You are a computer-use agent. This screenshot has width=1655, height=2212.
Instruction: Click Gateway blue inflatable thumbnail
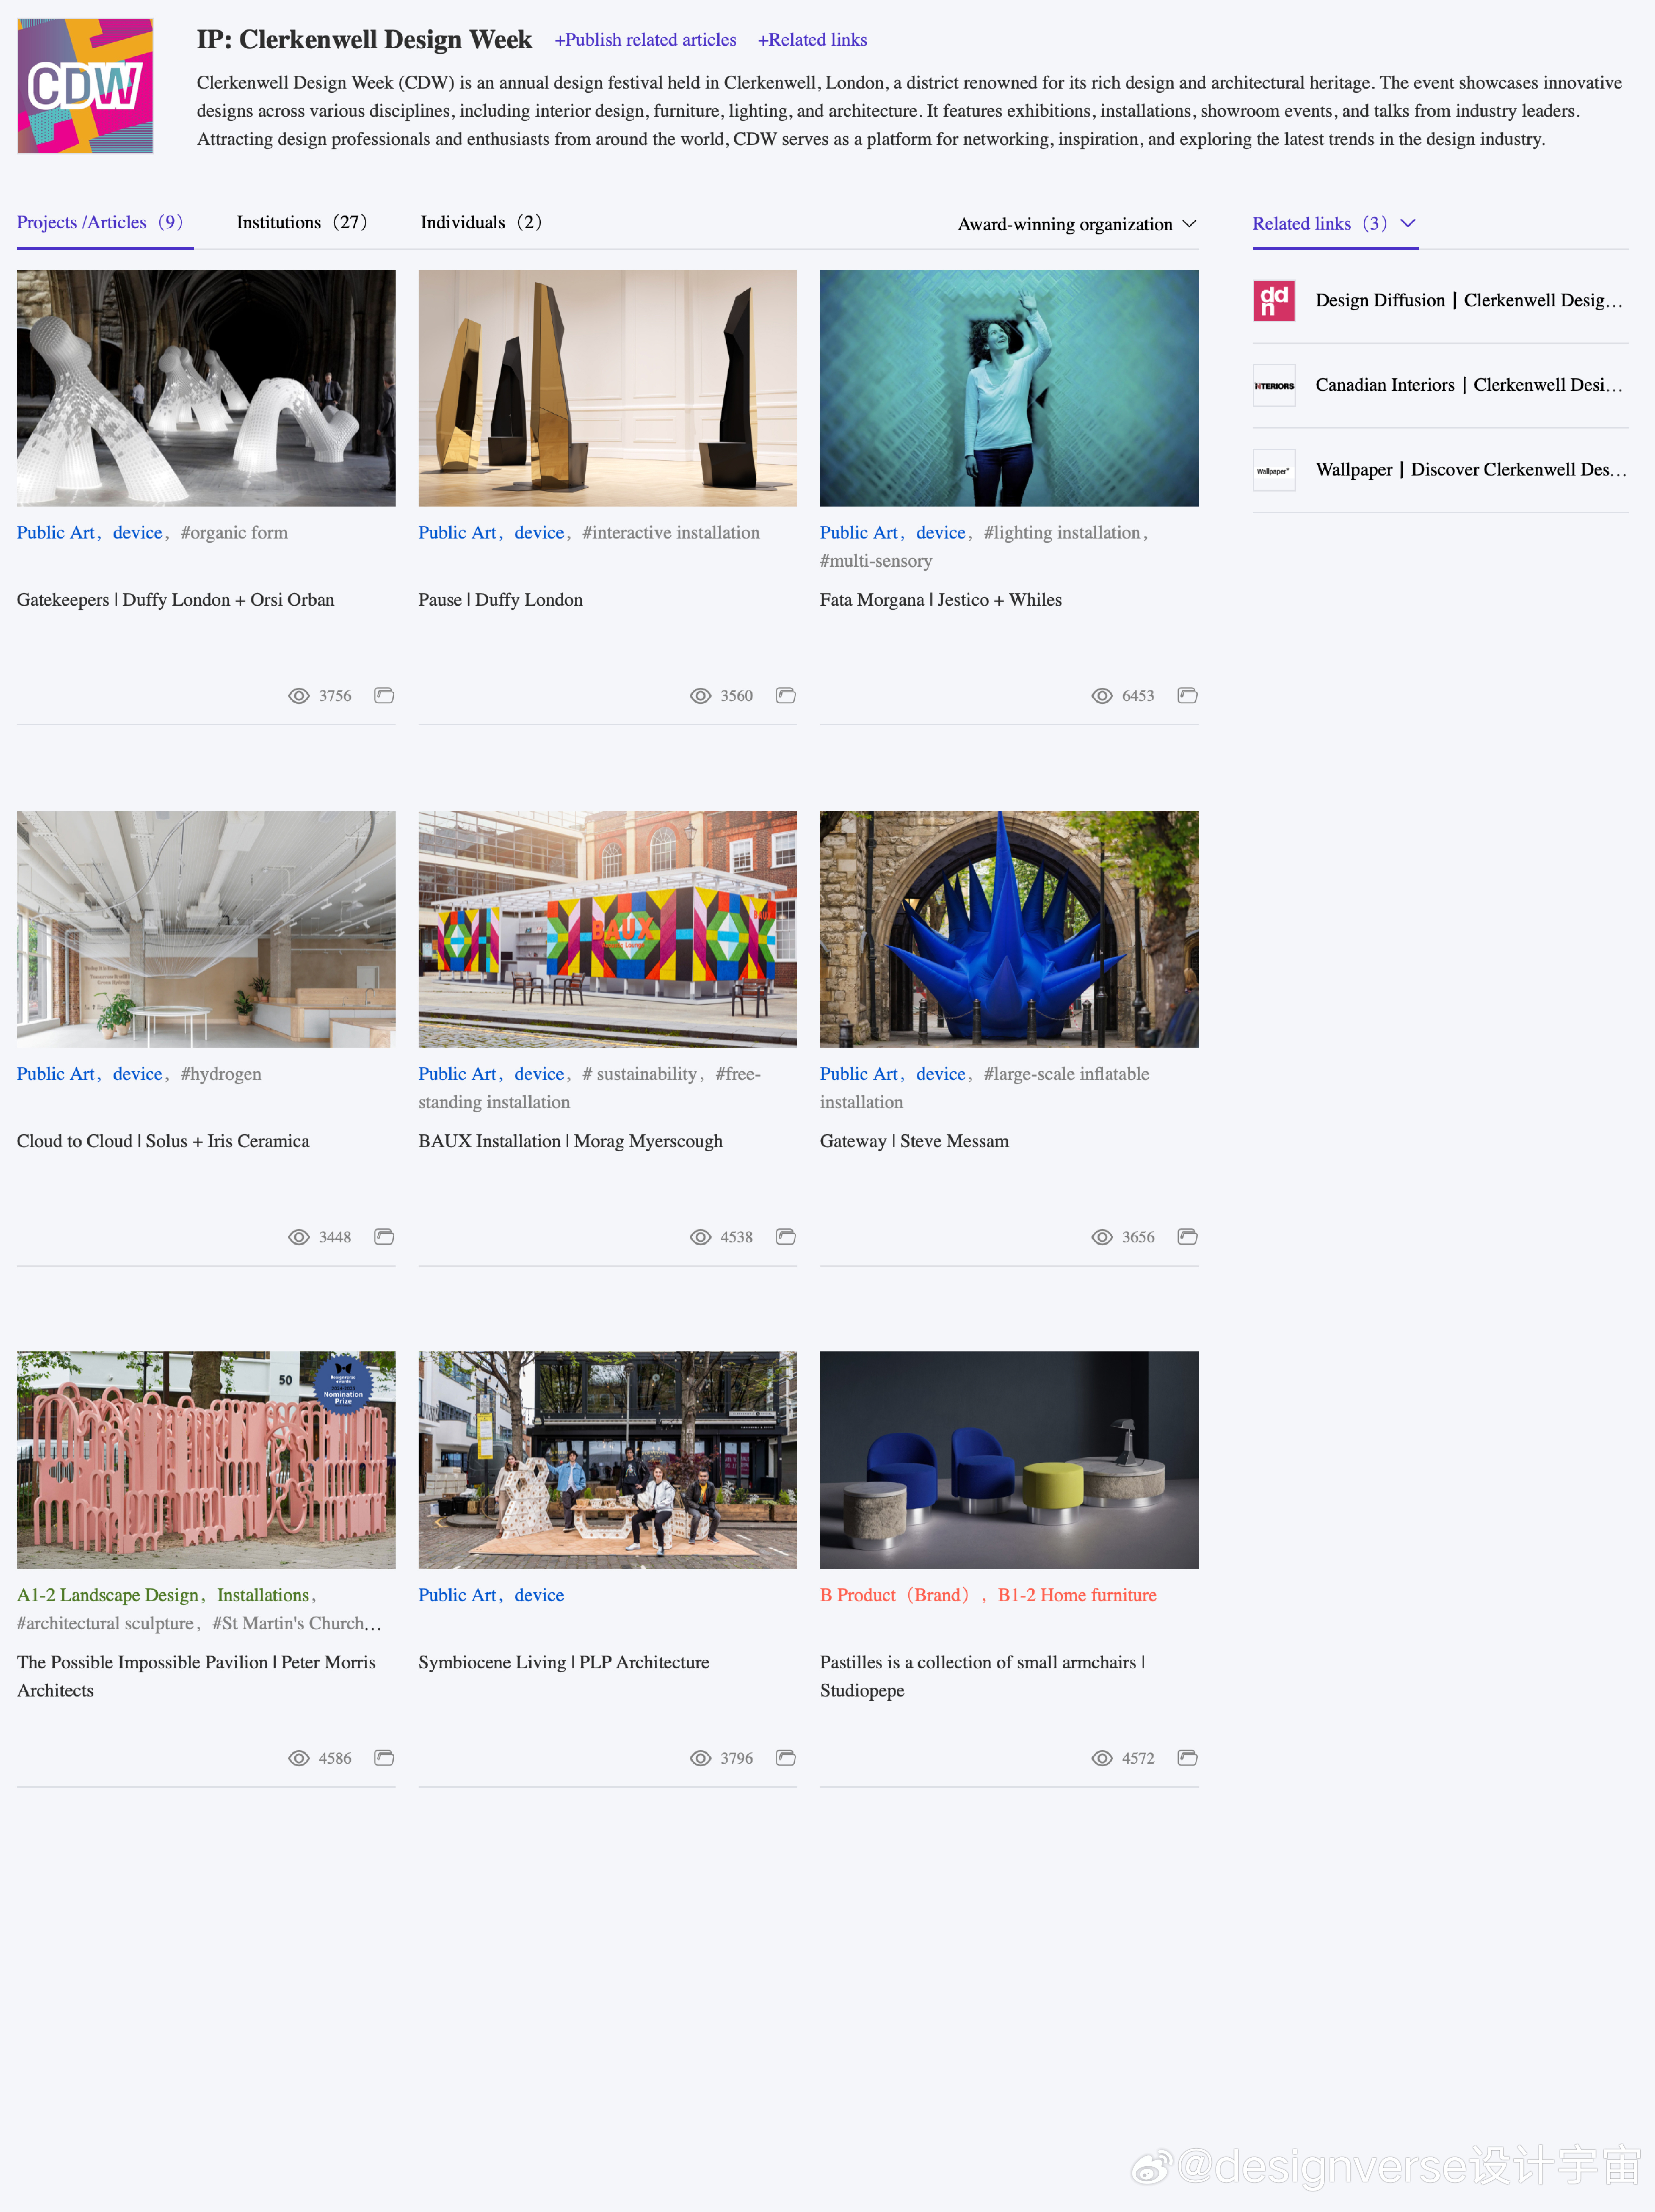tap(1009, 929)
